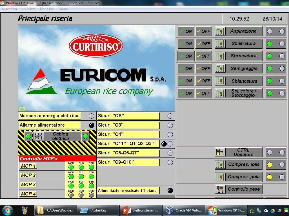Select the MCP 3 label
289x216 pixels.
(x=28, y=184)
